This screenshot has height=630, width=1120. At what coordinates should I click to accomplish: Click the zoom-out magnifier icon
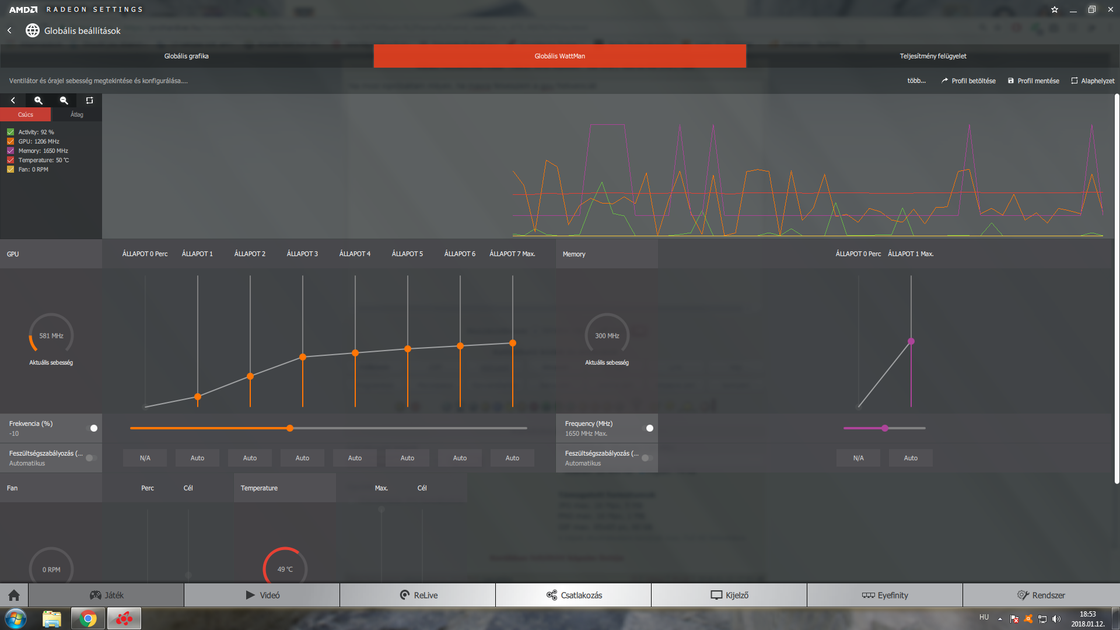pyautogui.click(x=64, y=100)
